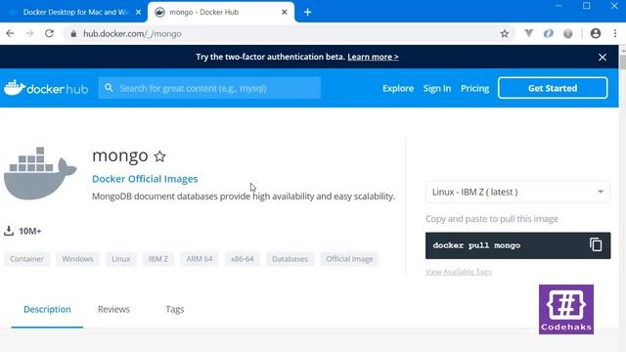Viewport: 626px width, 352px height.
Task: Close the mongo - Docker Hub tab
Action: [285, 12]
